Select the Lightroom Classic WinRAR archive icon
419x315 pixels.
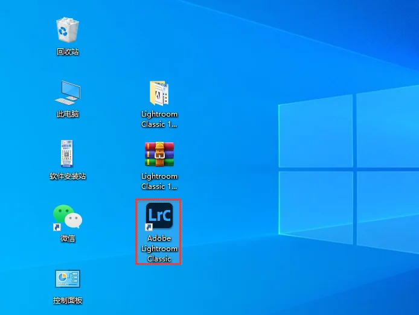pos(159,154)
